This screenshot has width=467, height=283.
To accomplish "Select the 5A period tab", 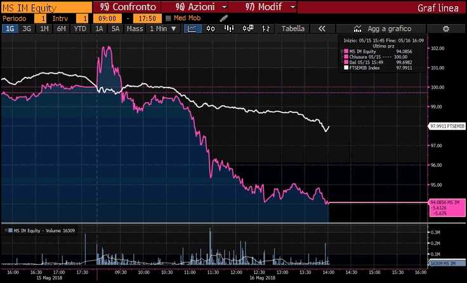I will pyautogui.click(x=115, y=29).
